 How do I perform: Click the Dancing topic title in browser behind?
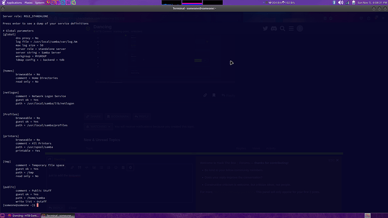102,27
